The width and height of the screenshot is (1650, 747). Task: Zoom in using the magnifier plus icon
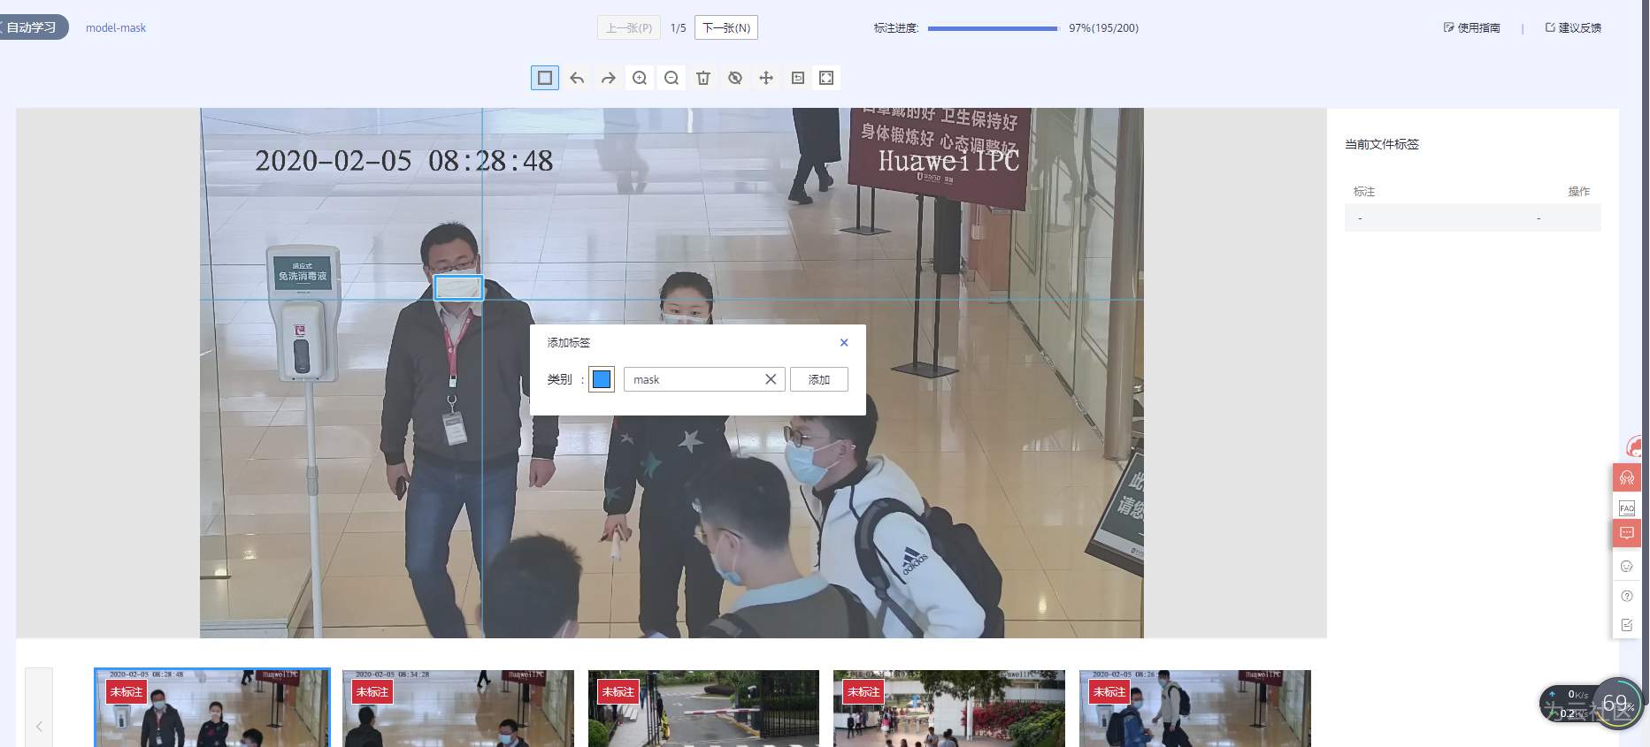[640, 78]
